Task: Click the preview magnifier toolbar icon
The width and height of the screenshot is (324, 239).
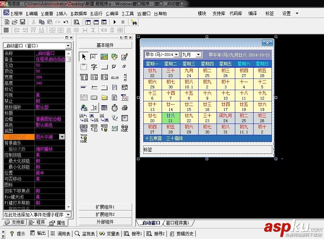Action: coord(76,22)
